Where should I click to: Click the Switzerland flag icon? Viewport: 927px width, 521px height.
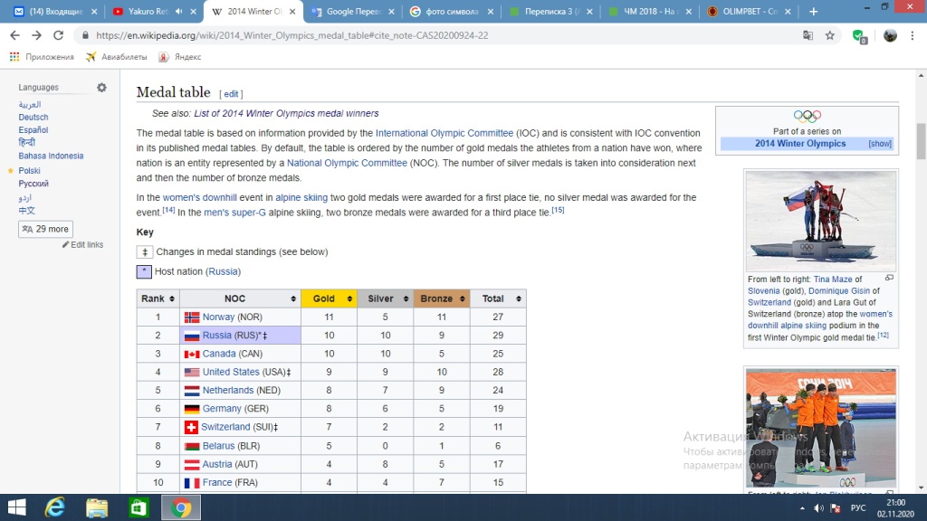coord(191,427)
